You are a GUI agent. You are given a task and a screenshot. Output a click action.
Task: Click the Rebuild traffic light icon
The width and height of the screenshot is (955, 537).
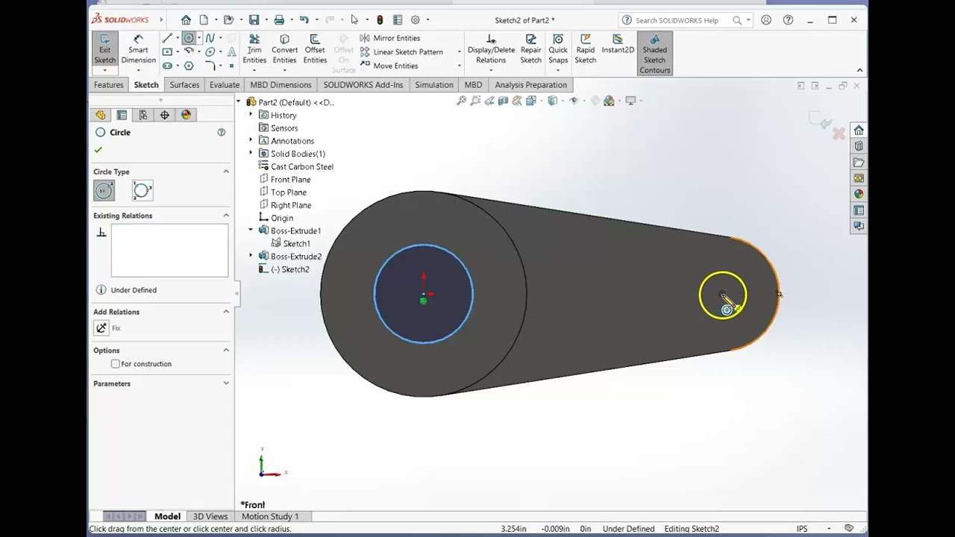pyautogui.click(x=380, y=20)
